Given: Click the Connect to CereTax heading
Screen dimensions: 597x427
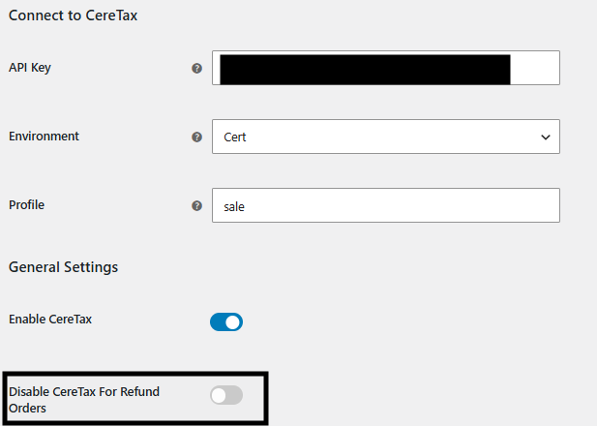Looking at the screenshot, I should click(74, 15).
